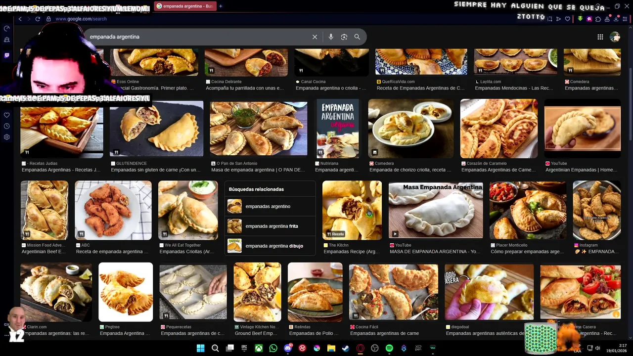633x356 pixels.
Task: Open the GLUTENDENCE sin gluten empanada image
Action: (x=156, y=129)
